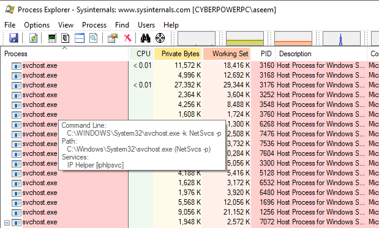
Task: Open the Help menu
Action: coord(171,25)
